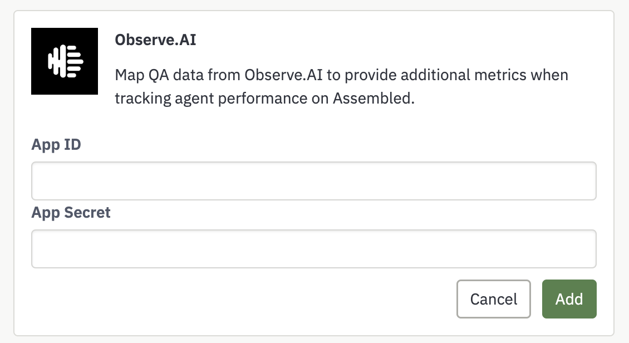Select the field below App ID

tap(314, 181)
